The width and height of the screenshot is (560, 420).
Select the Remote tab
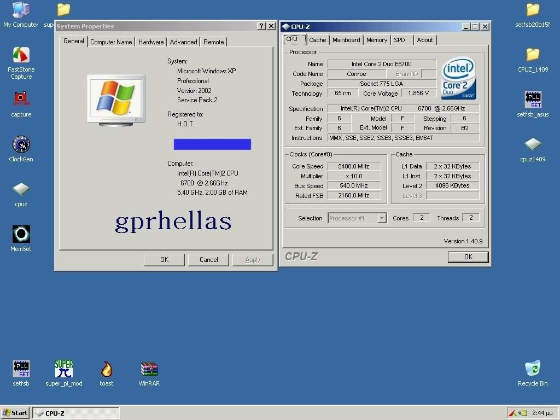(214, 42)
